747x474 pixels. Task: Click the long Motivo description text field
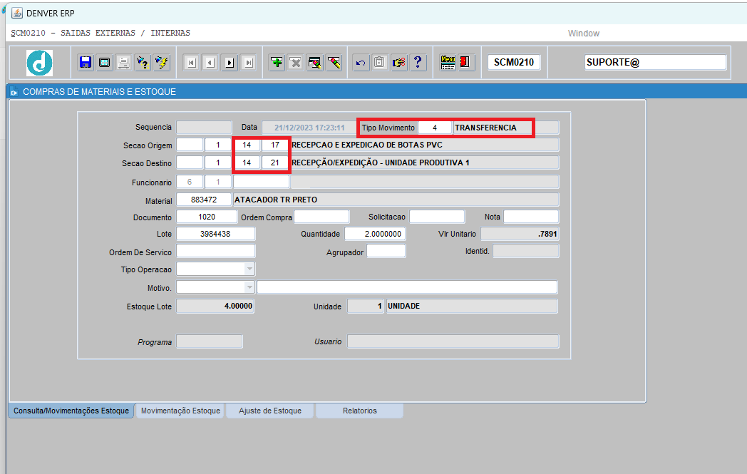click(x=407, y=287)
